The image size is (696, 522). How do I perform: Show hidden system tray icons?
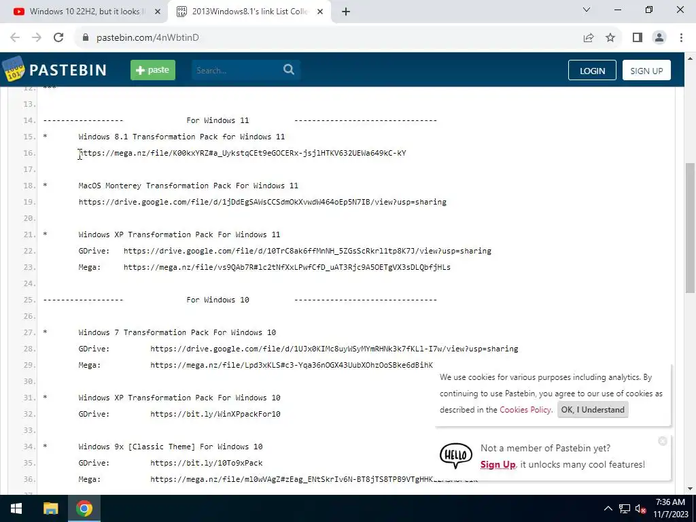point(608,508)
